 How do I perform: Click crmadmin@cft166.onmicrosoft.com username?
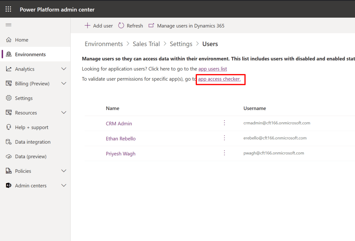click(x=277, y=123)
